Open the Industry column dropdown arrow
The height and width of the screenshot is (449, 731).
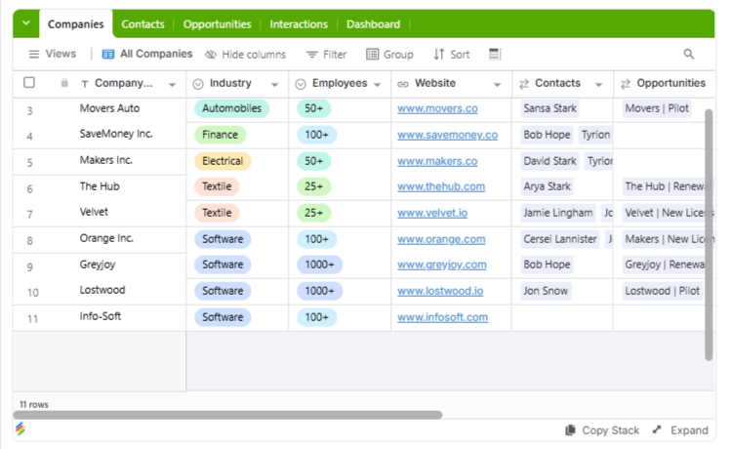click(x=274, y=85)
